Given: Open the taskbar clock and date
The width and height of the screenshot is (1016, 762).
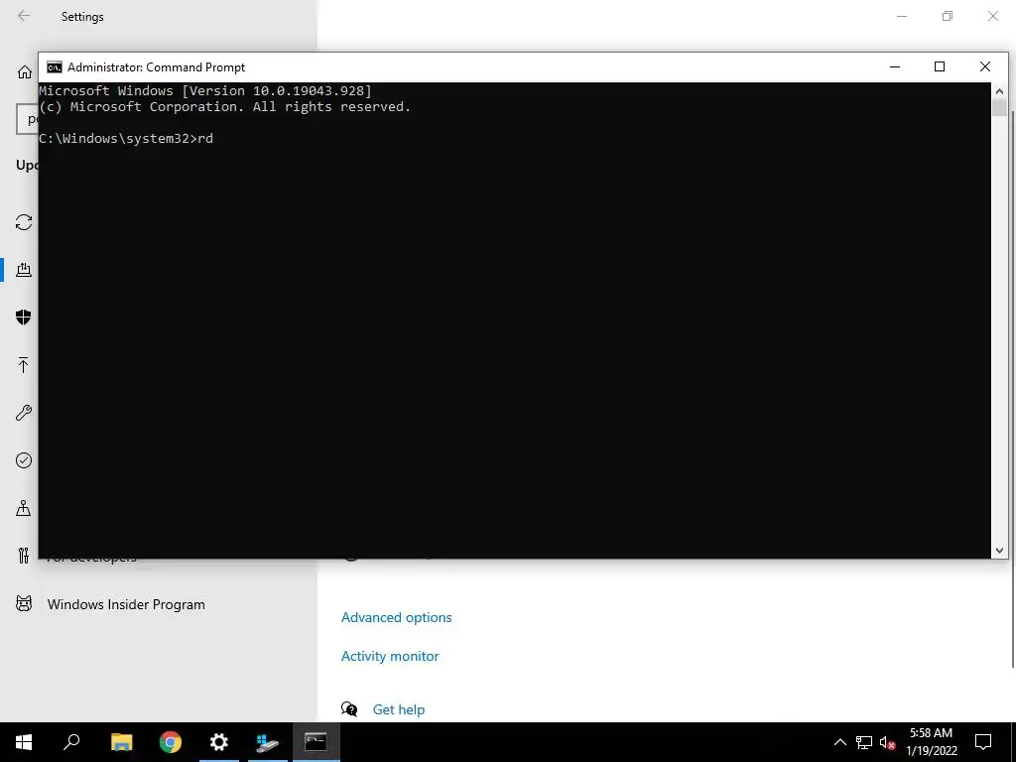Looking at the screenshot, I should coord(931,742).
